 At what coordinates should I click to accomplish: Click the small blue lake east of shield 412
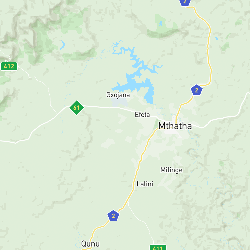62,45
